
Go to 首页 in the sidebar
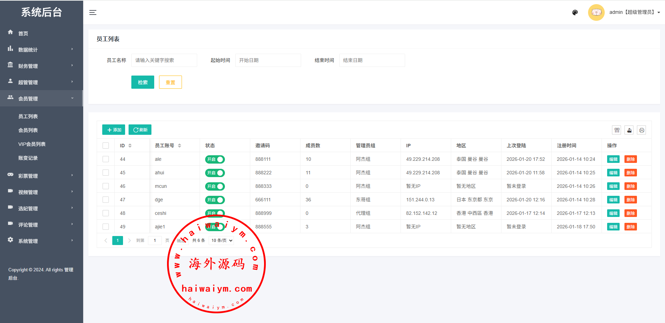[x=23, y=33]
